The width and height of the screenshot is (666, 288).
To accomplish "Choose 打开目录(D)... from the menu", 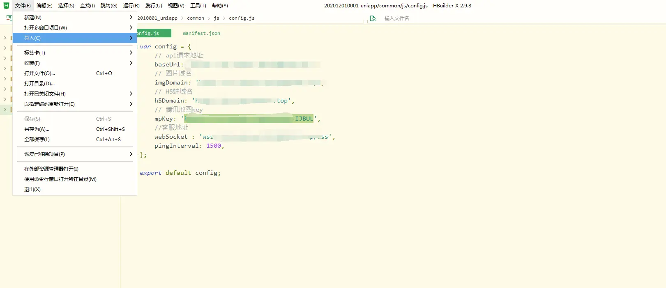I will tap(39, 84).
